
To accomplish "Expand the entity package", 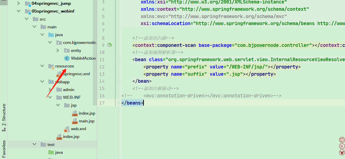I will coord(57,50).
